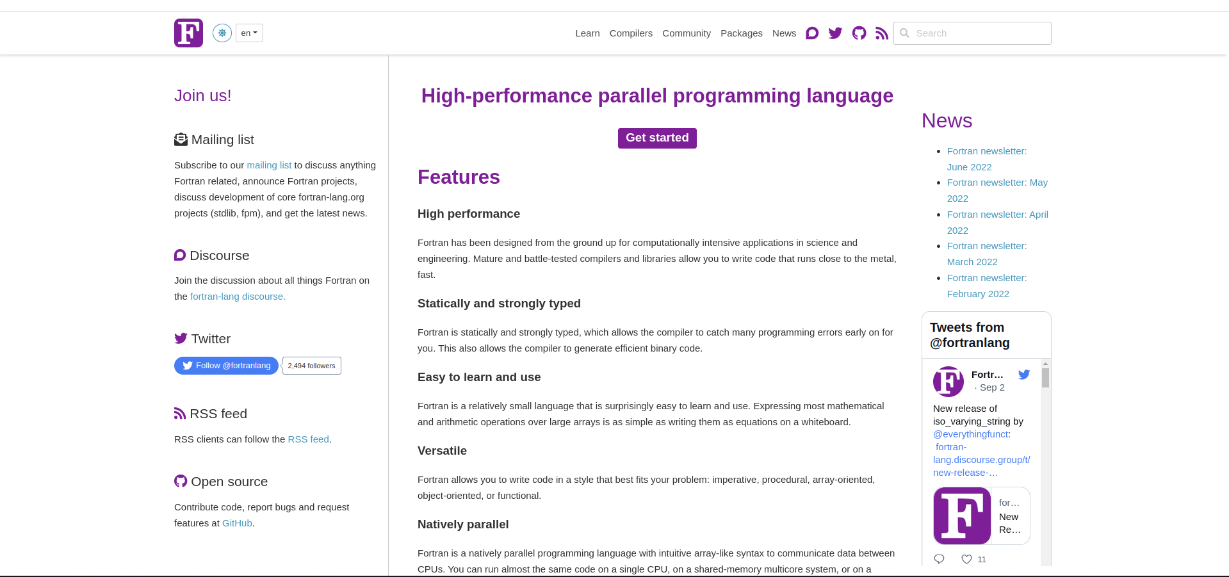Open the Twitter icon in the navbar

(x=835, y=33)
